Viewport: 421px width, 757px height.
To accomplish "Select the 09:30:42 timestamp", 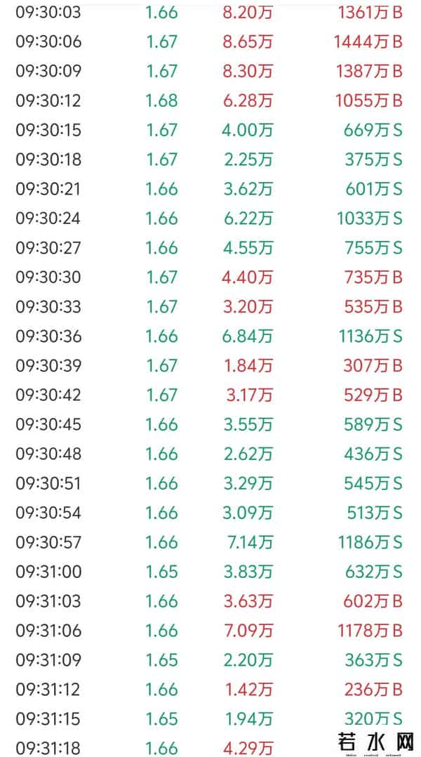I will pyautogui.click(x=48, y=395).
